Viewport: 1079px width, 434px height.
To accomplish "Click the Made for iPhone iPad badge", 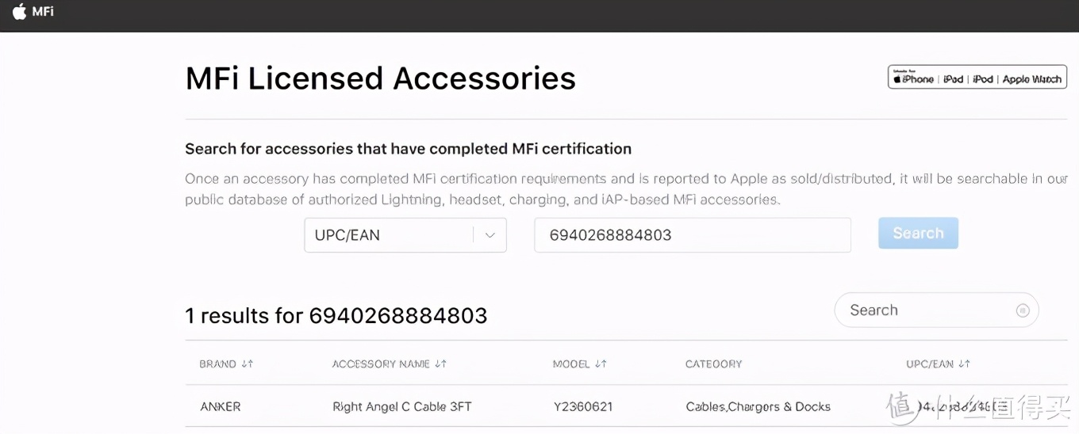I will click(x=977, y=78).
